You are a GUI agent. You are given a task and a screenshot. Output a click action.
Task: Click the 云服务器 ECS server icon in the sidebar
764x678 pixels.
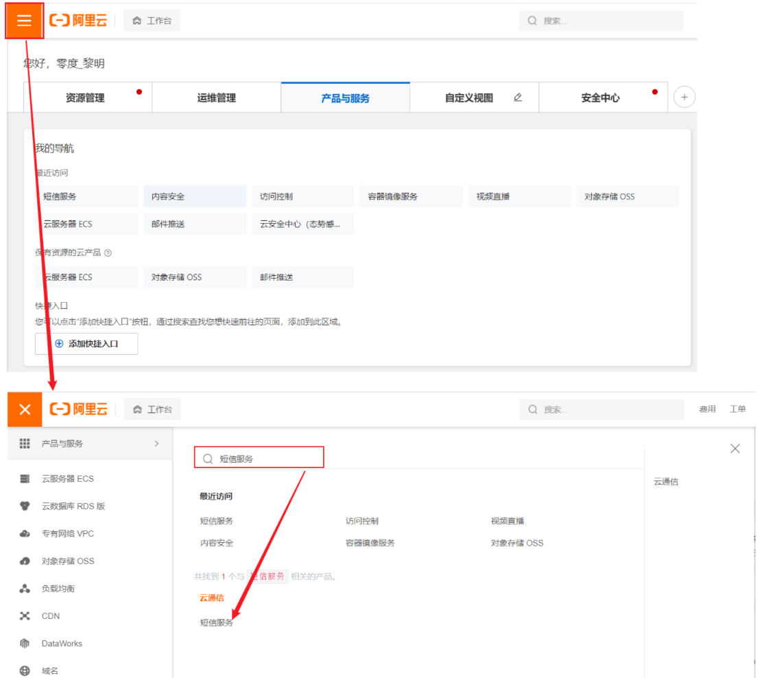(25, 478)
